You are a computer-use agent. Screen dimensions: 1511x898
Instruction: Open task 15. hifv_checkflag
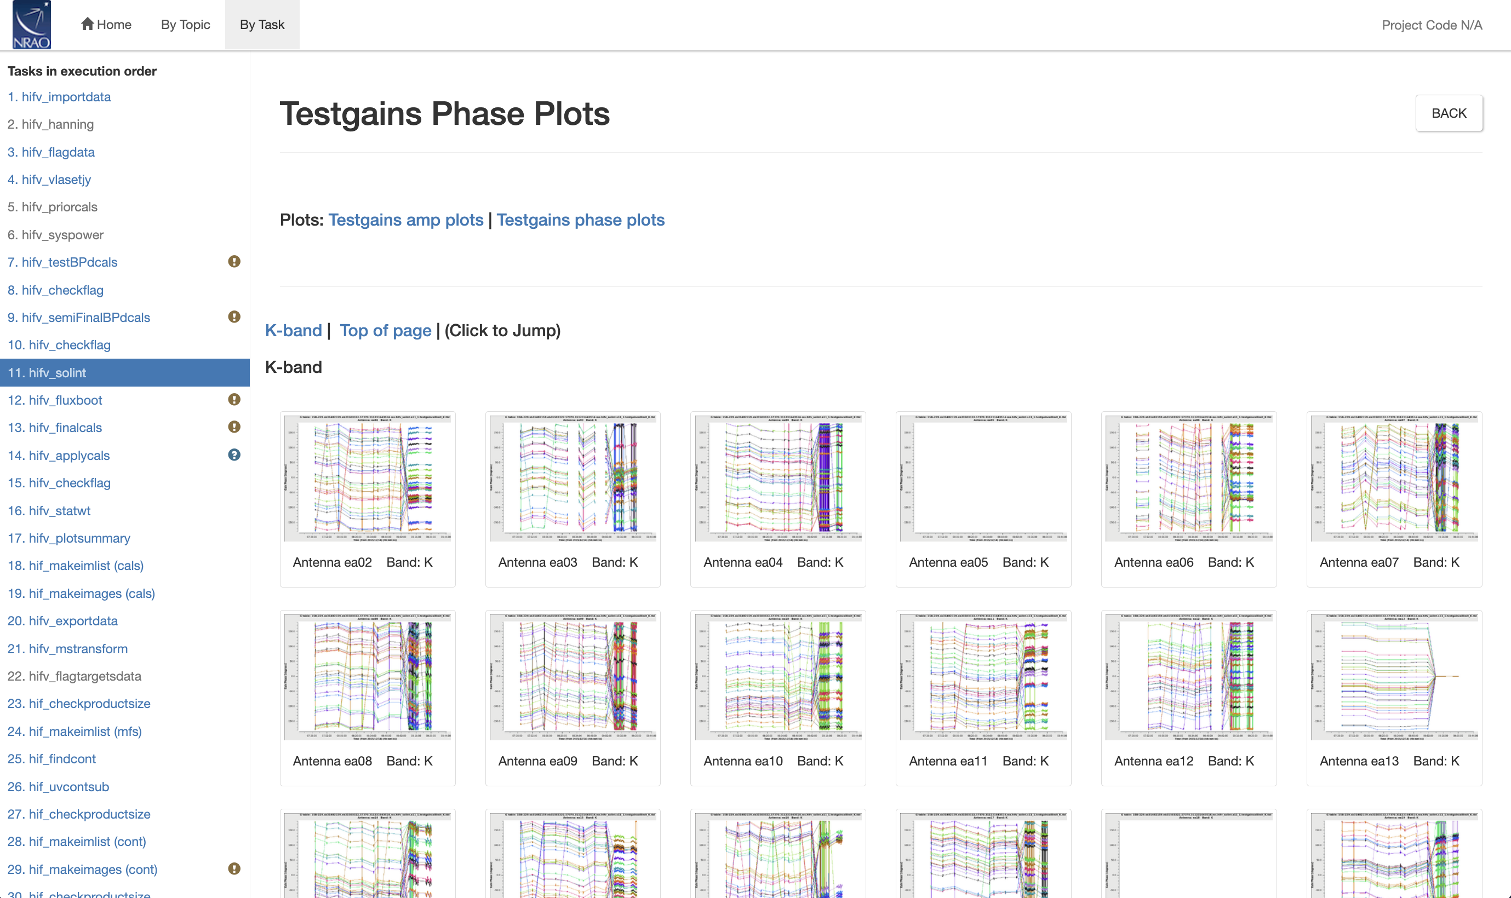[x=59, y=483]
